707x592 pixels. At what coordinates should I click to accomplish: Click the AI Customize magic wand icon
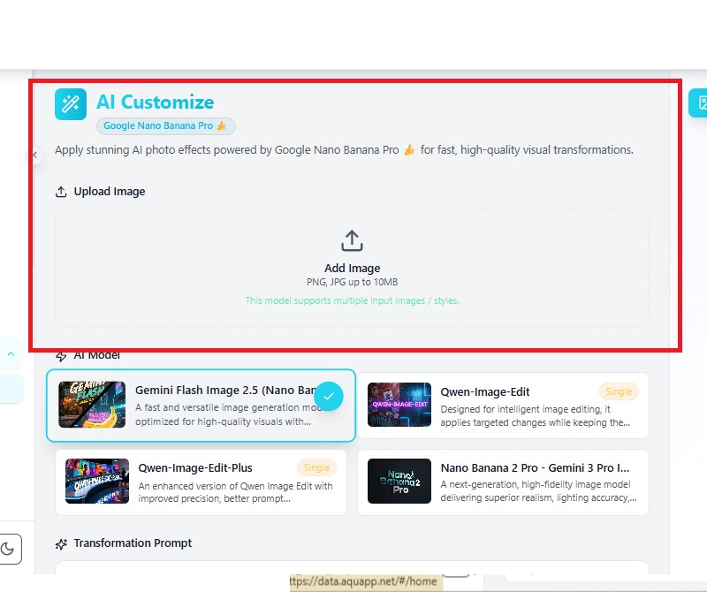click(71, 104)
